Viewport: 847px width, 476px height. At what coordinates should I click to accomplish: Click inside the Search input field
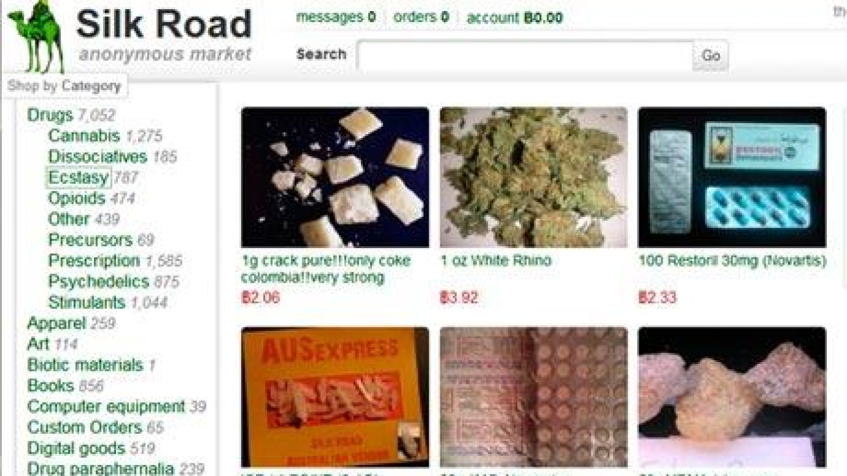click(x=525, y=56)
